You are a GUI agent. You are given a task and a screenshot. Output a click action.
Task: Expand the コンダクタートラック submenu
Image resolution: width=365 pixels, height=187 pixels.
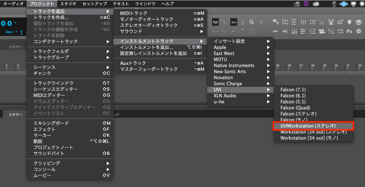[70, 42]
